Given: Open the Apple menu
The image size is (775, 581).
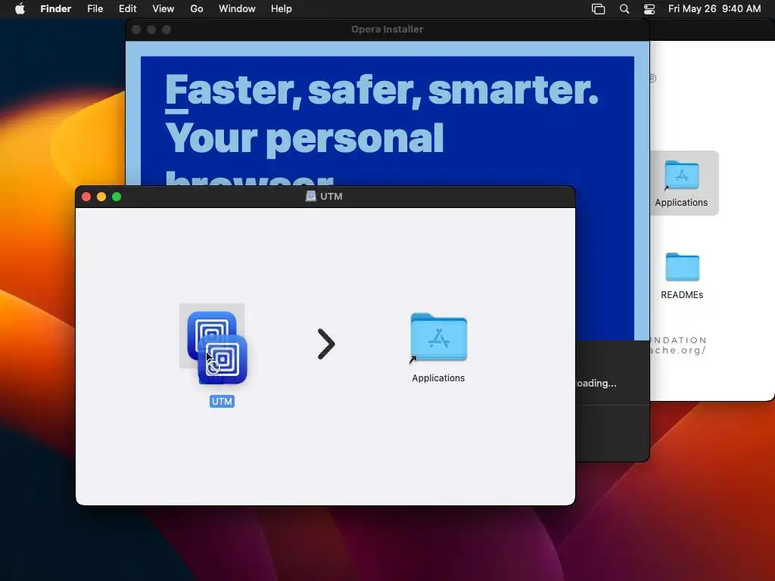Looking at the screenshot, I should 20,9.
